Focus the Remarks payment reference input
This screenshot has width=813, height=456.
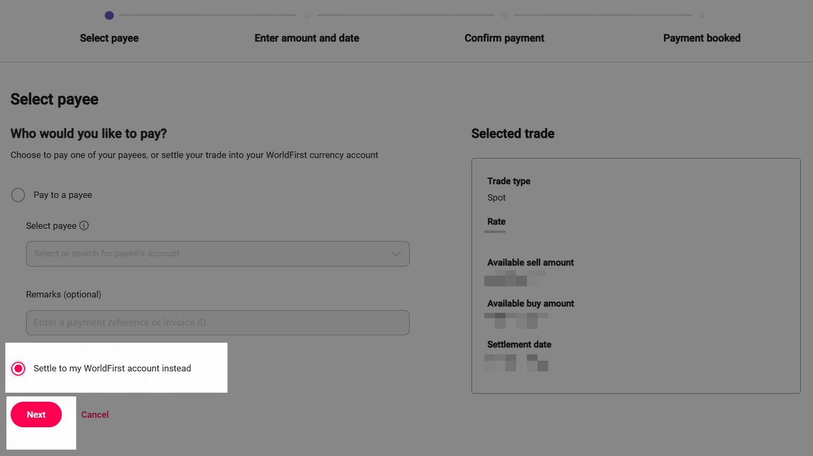(x=217, y=323)
